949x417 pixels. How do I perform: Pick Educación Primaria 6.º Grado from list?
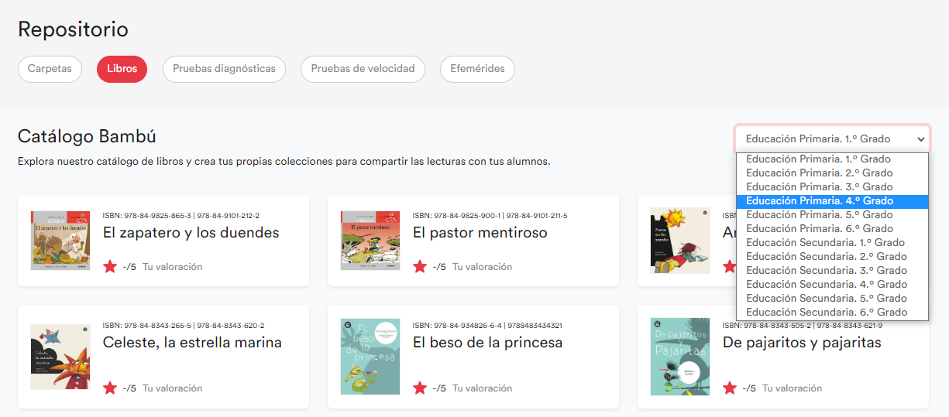tap(820, 229)
